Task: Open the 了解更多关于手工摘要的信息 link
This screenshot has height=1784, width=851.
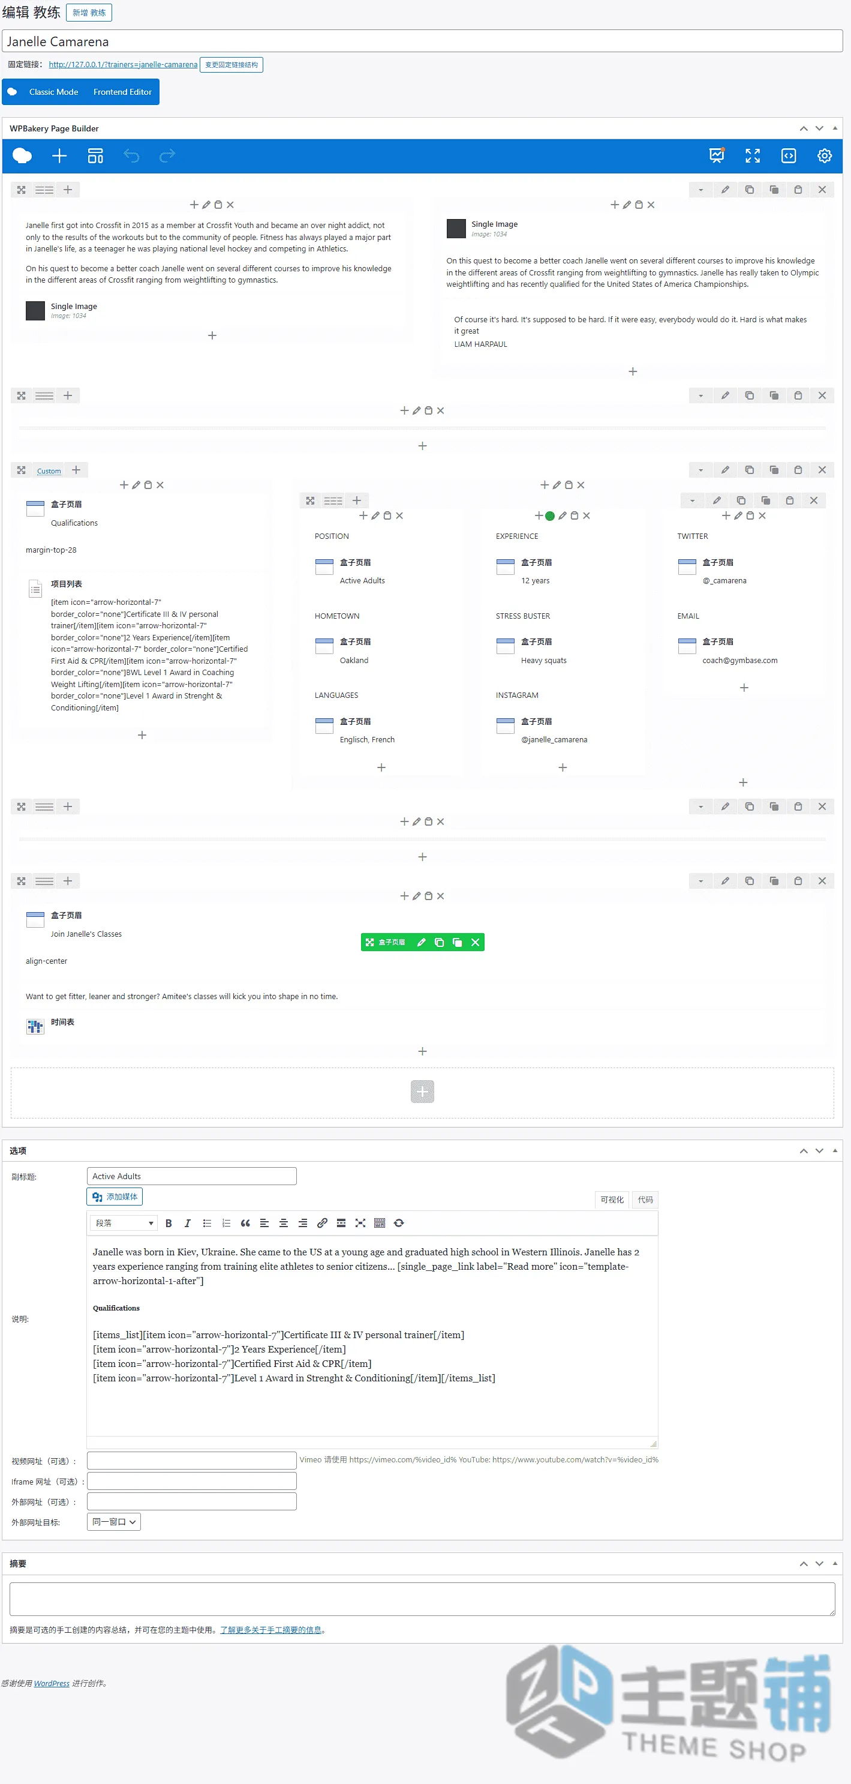Action: [x=270, y=1630]
